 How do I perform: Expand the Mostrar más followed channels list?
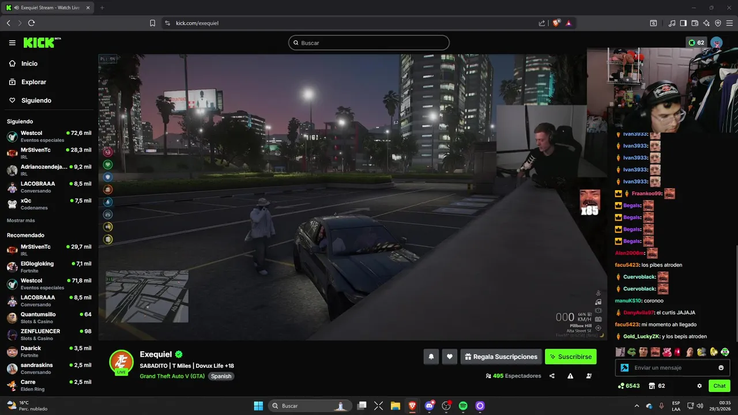[21, 220]
